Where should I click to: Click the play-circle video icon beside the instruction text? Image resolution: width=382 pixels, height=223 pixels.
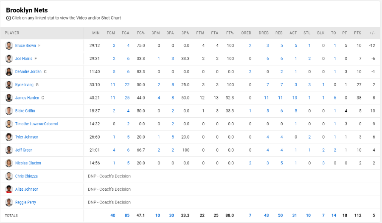[x=8, y=18]
